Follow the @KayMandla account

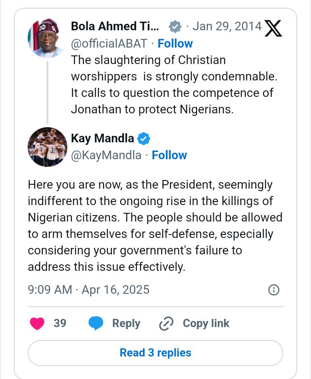click(169, 155)
